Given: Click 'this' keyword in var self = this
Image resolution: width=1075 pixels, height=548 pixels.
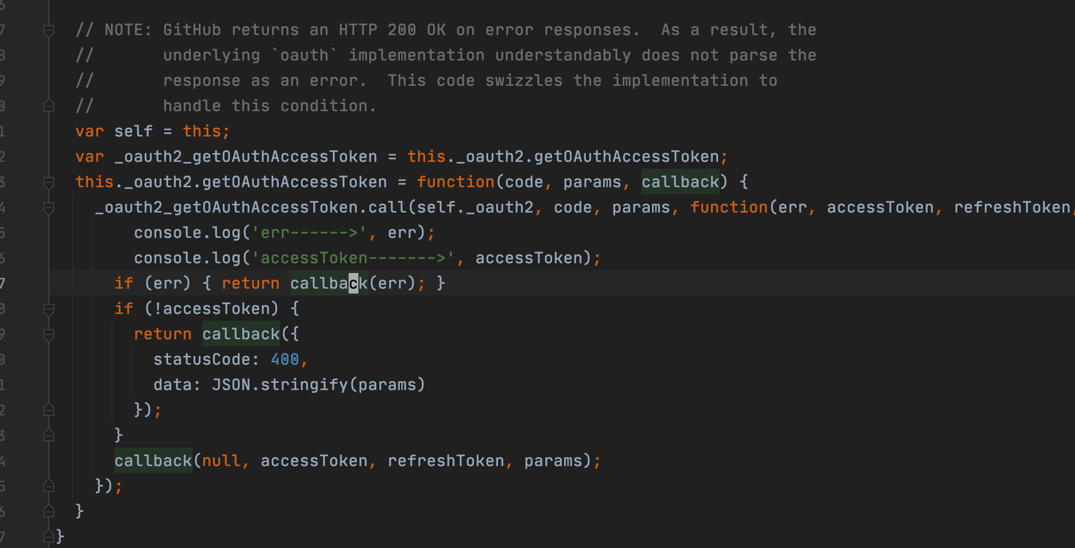Looking at the screenshot, I should pos(202,131).
